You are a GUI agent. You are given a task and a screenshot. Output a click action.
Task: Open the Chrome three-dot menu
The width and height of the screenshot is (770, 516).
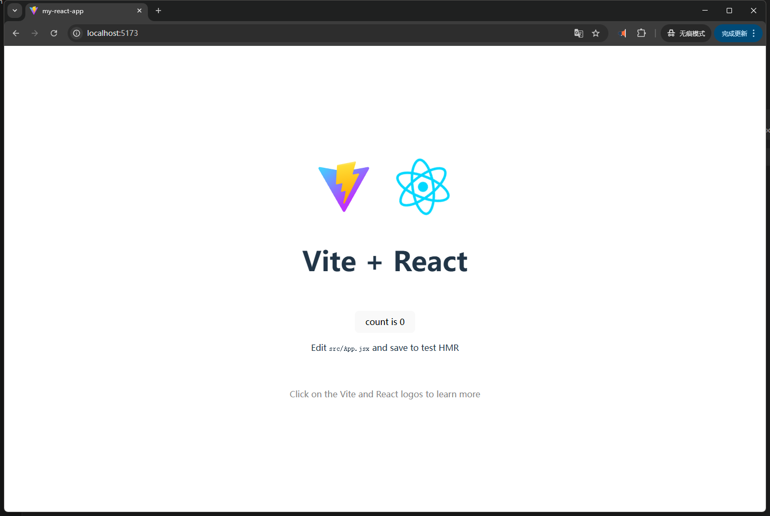[754, 33]
